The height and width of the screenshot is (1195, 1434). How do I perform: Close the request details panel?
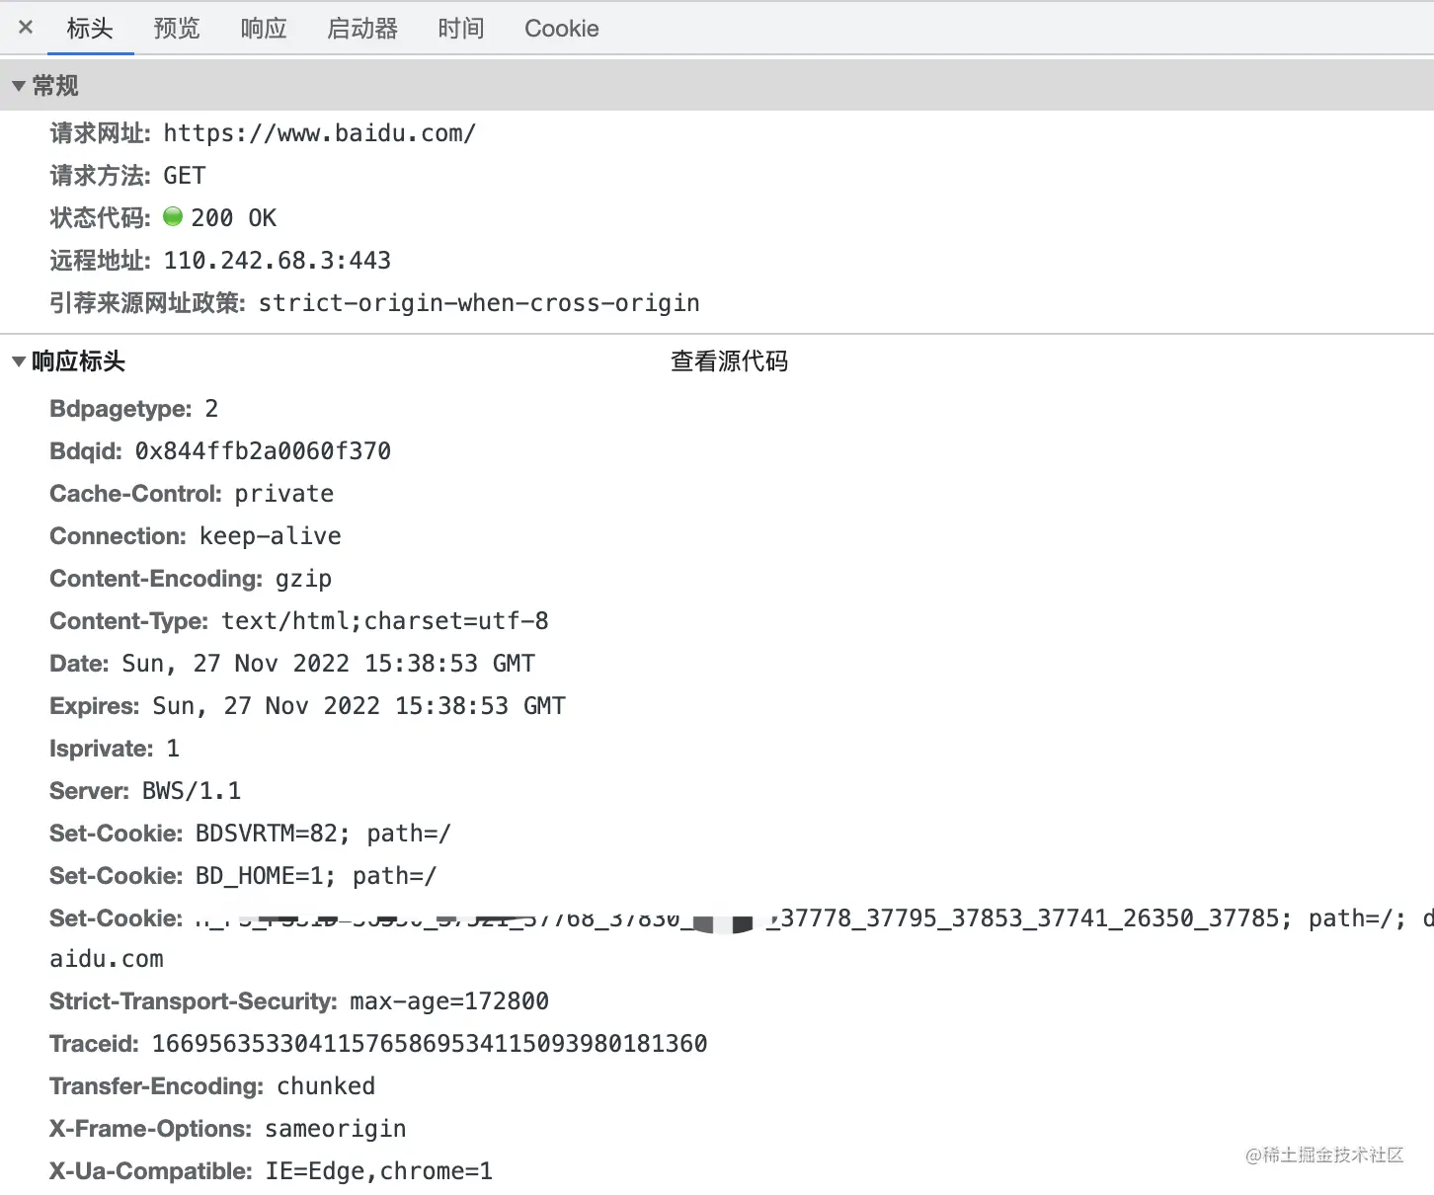coord(26,28)
